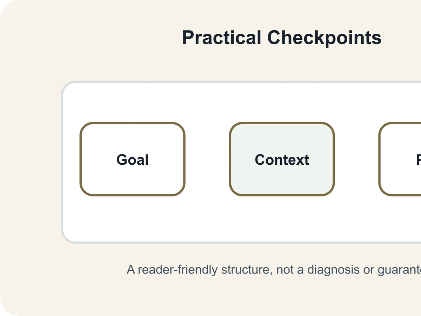This screenshot has height=316, width=421.
Task: Click the word Checkpoints in the title
Action: pos(325,37)
